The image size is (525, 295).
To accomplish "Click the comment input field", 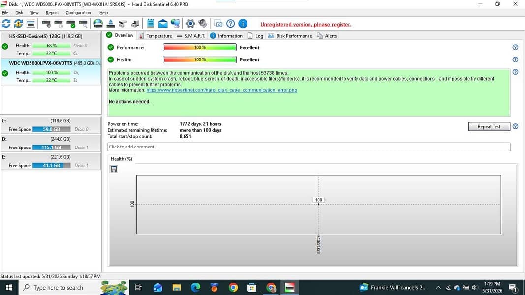I will (x=309, y=147).
